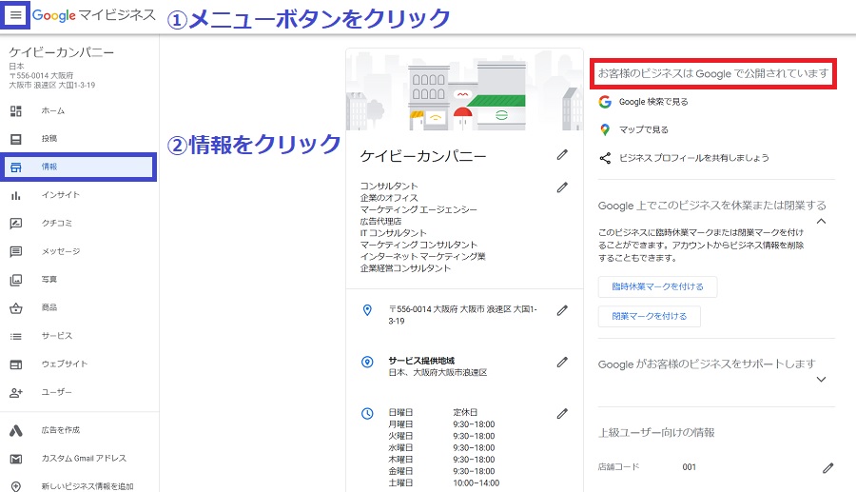Screen dimensions: 856x492
Task: Edit サービス提供地域 with pencil icon
Action: coord(562,362)
